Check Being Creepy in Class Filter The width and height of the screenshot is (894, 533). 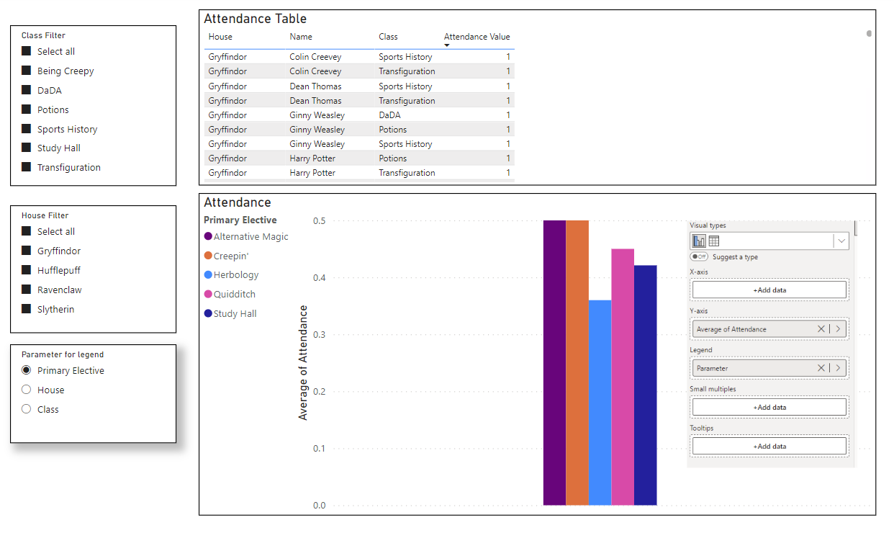point(27,71)
